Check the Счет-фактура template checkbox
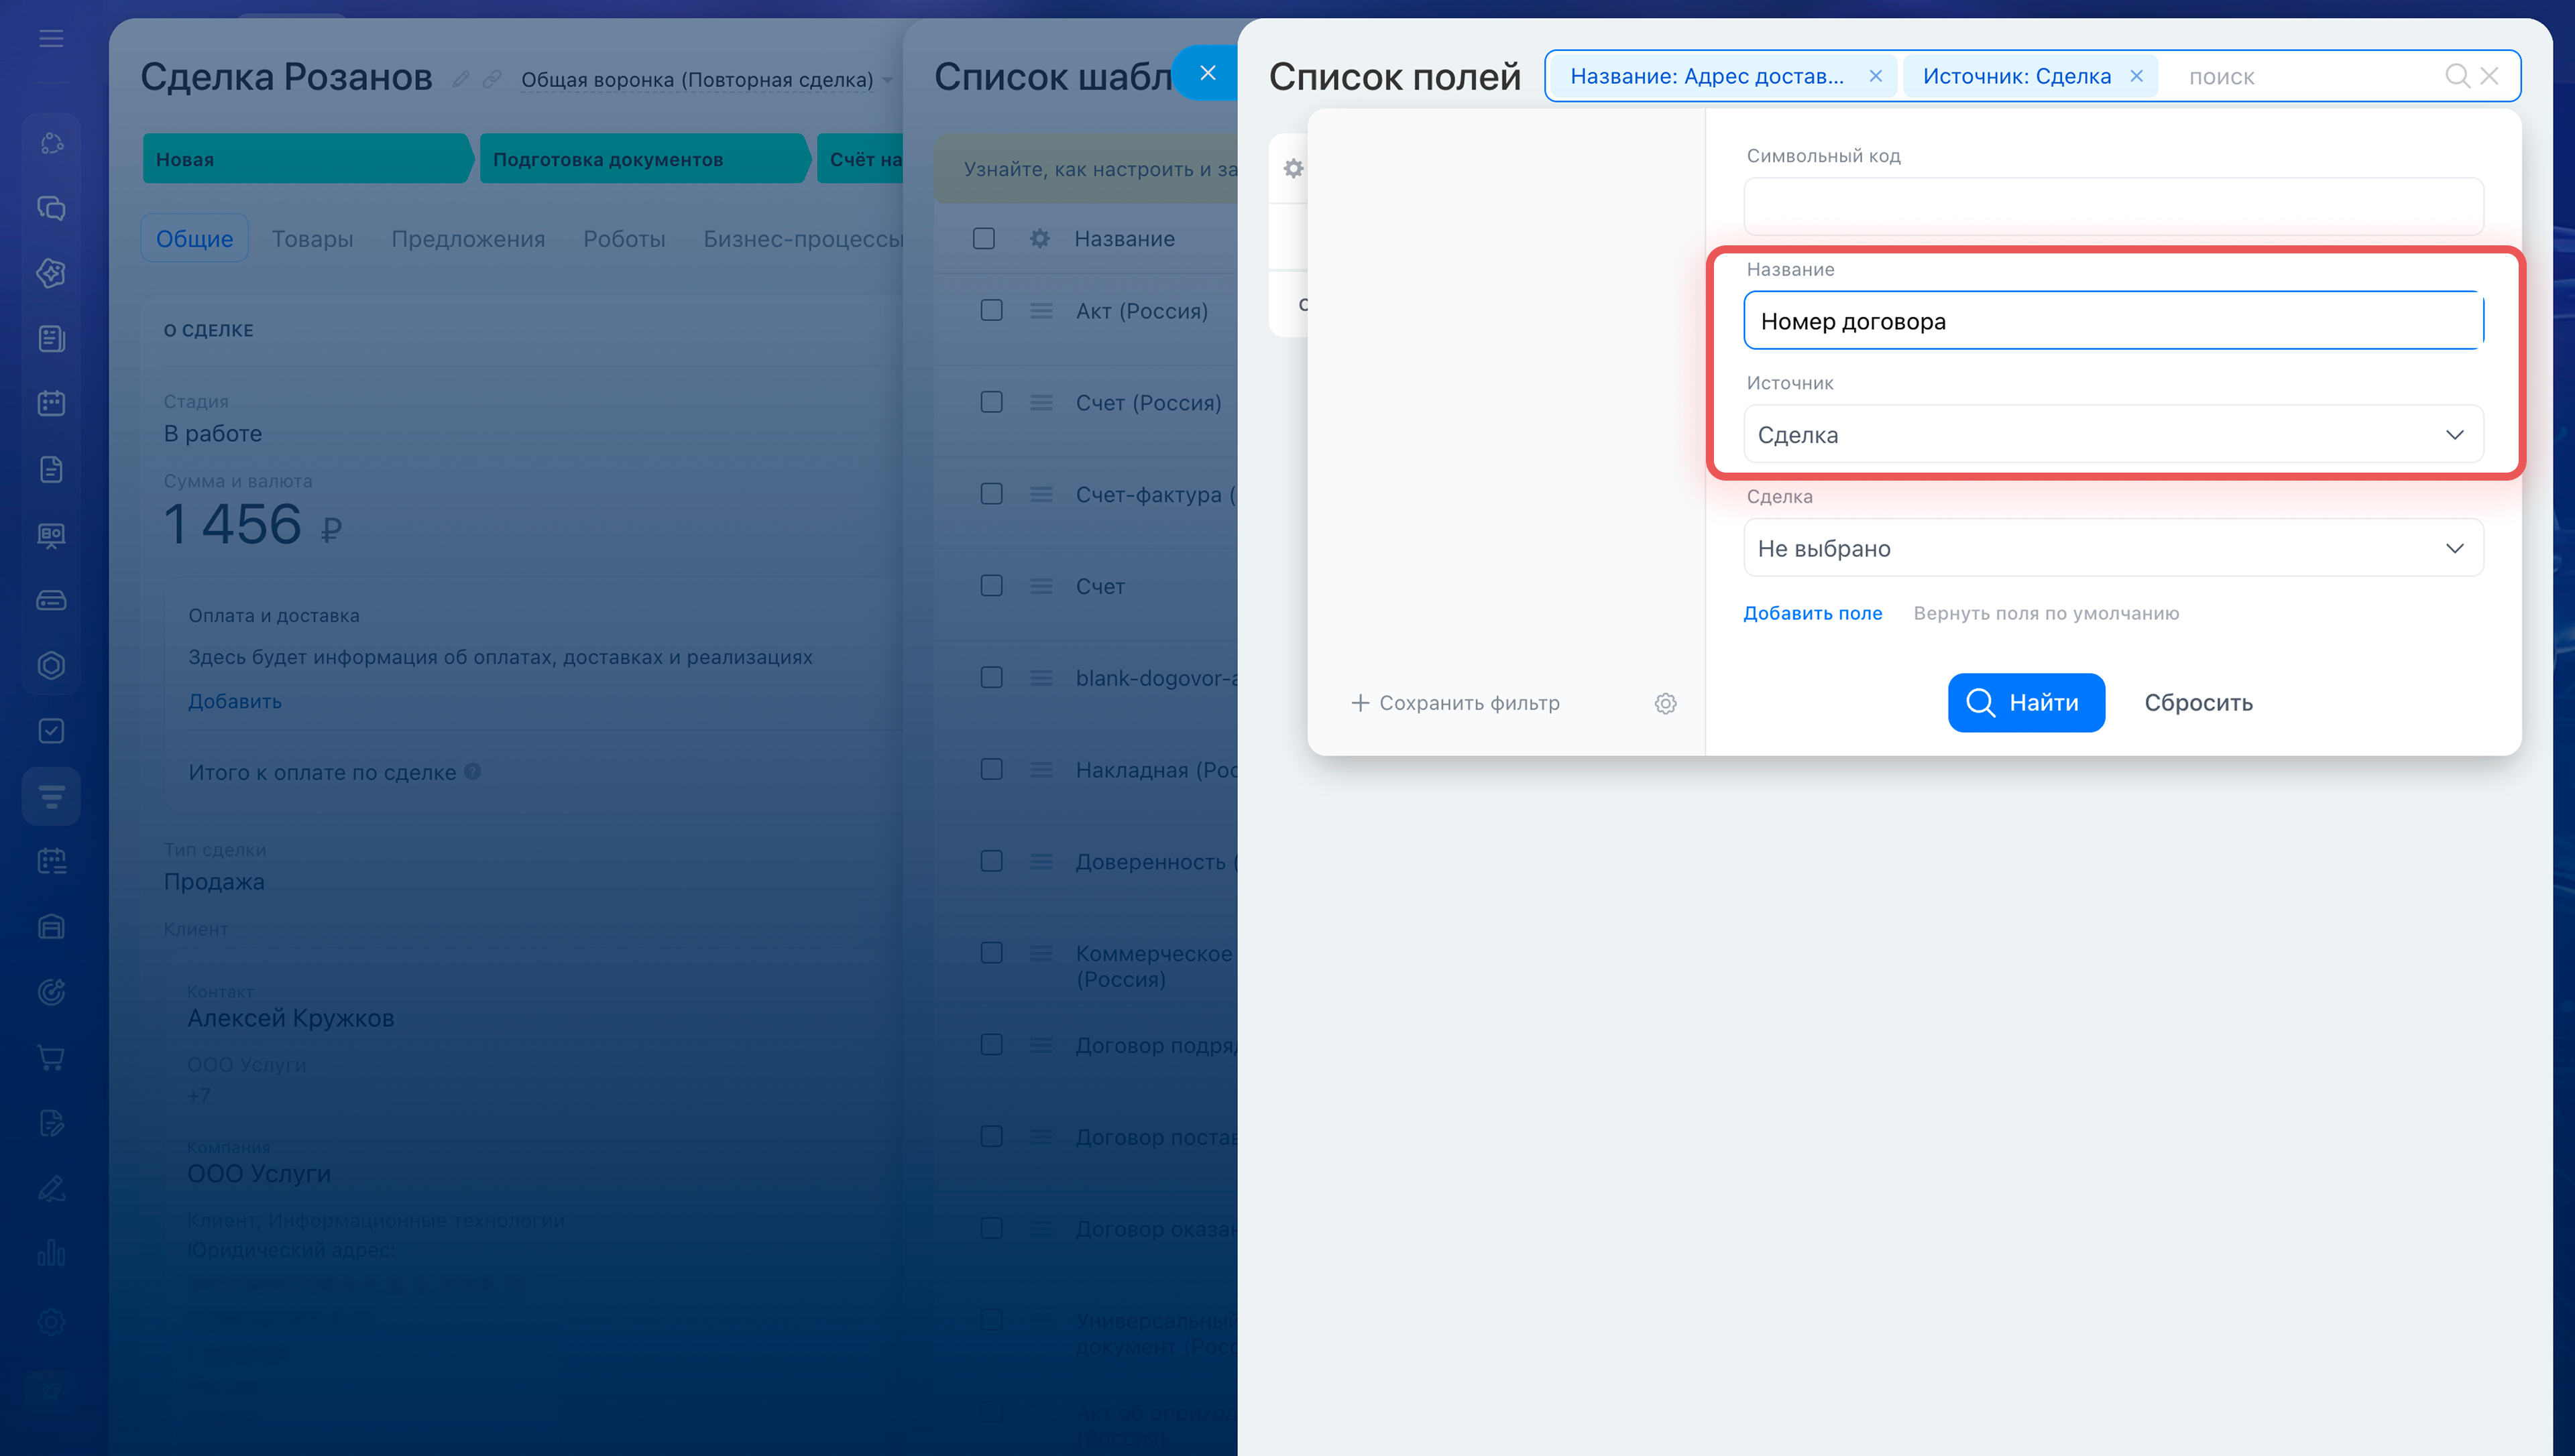 [992, 494]
